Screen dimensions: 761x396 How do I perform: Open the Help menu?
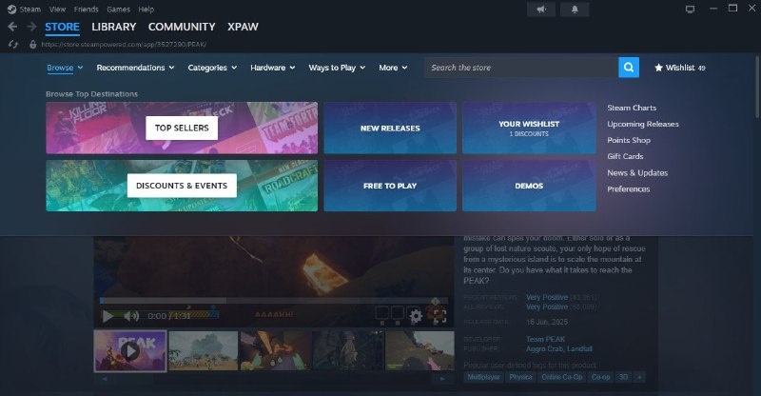tap(146, 10)
